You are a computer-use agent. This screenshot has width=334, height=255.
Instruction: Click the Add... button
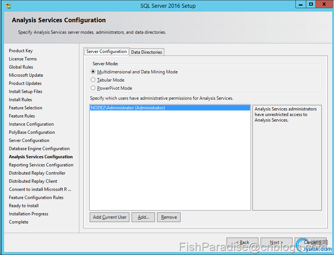[143, 217]
